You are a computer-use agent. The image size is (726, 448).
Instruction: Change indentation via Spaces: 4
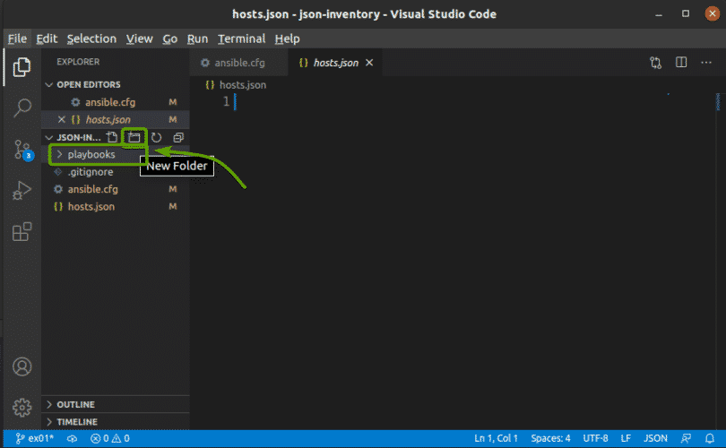[550, 438]
